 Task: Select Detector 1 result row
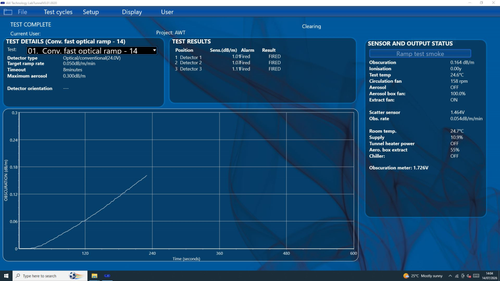point(228,57)
